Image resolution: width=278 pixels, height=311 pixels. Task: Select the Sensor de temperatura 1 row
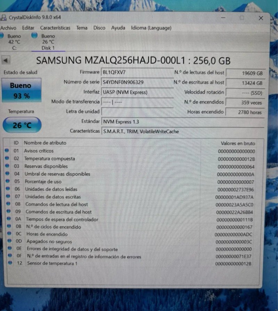pyautogui.click(x=131, y=263)
